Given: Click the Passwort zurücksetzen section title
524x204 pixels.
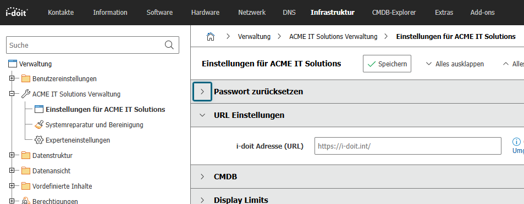Looking at the screenshot, I should [258, 92].
